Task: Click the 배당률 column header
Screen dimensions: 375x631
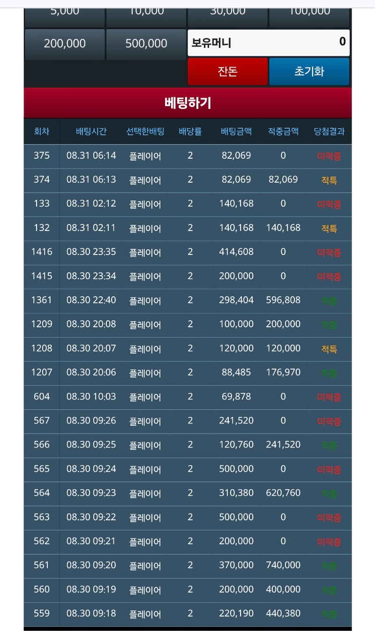Action: tap(190, 131)
